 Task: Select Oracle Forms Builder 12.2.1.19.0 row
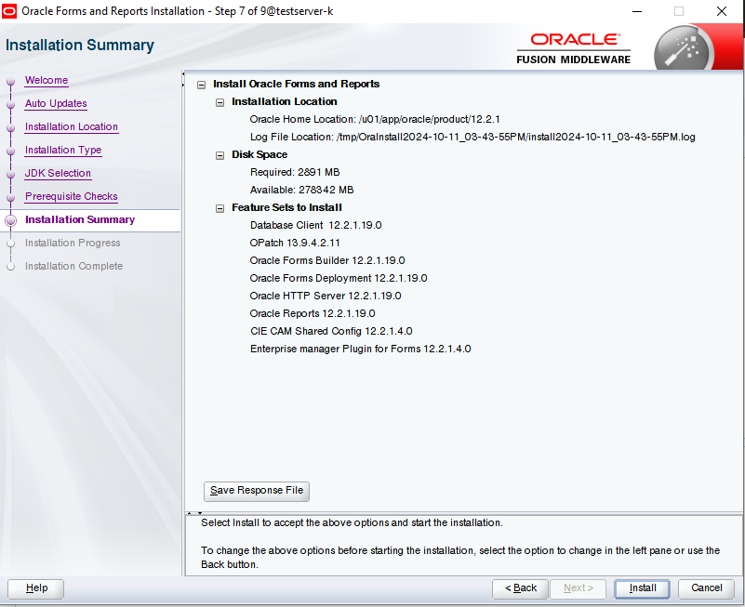[327, 261]
